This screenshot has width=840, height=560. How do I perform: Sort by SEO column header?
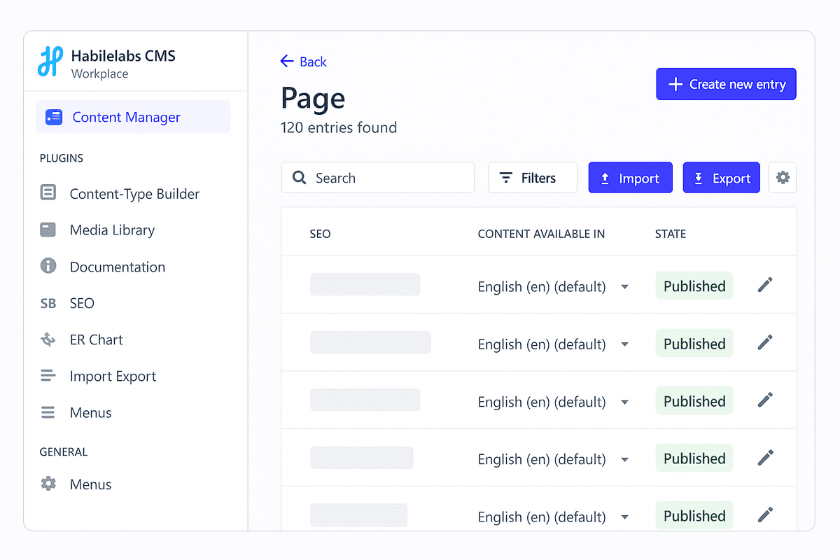click(x=320, y=234)
